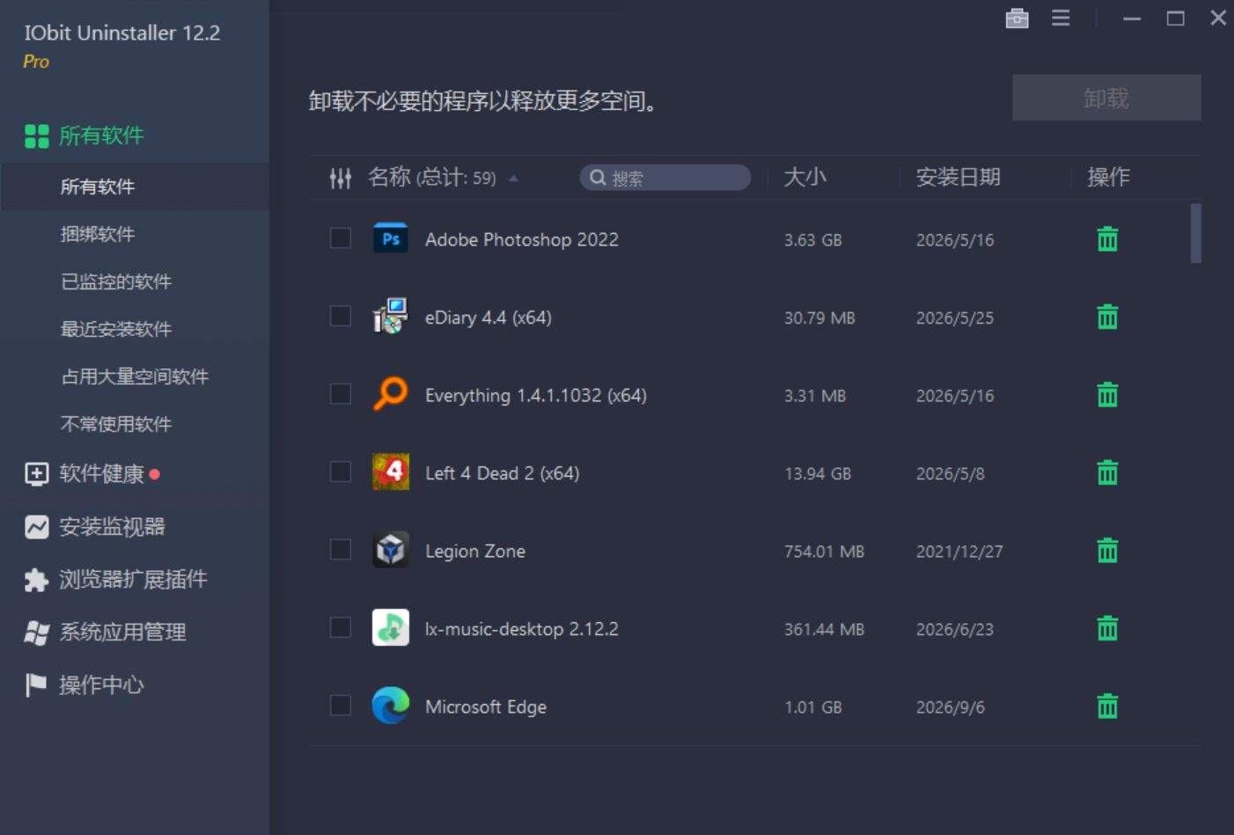Click the toolbox icon in title bar

tap(1017, 18)
